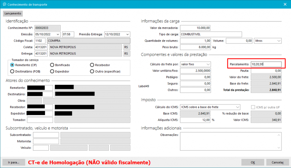Image resolution: width=291 pixels, height=168 pixels.
Task: Click the Destinatário code field
Action: [x=40, y=94]
